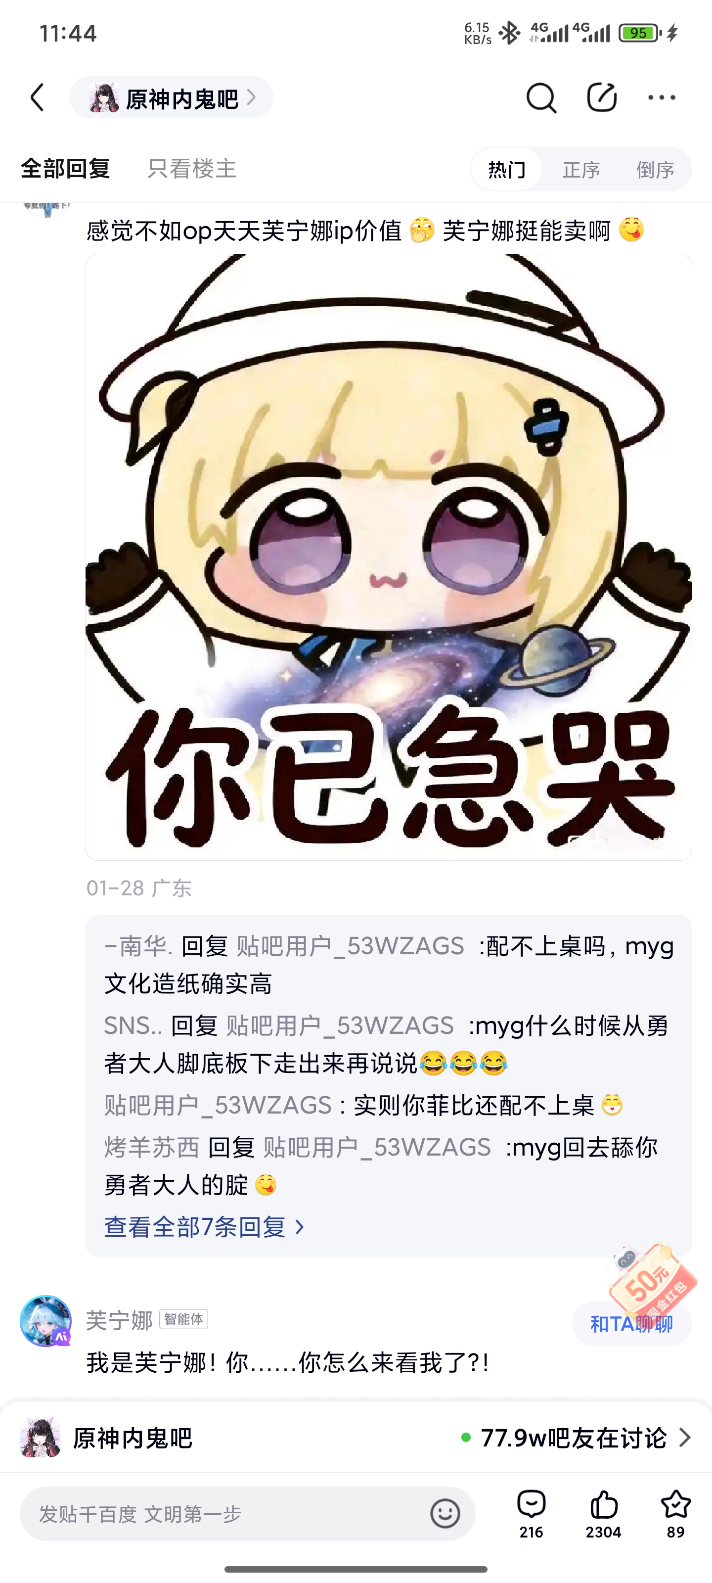Open the emoji picker in reply box
The width and height of the screenshot is (712, 1583).
(x=445, y=1513)
